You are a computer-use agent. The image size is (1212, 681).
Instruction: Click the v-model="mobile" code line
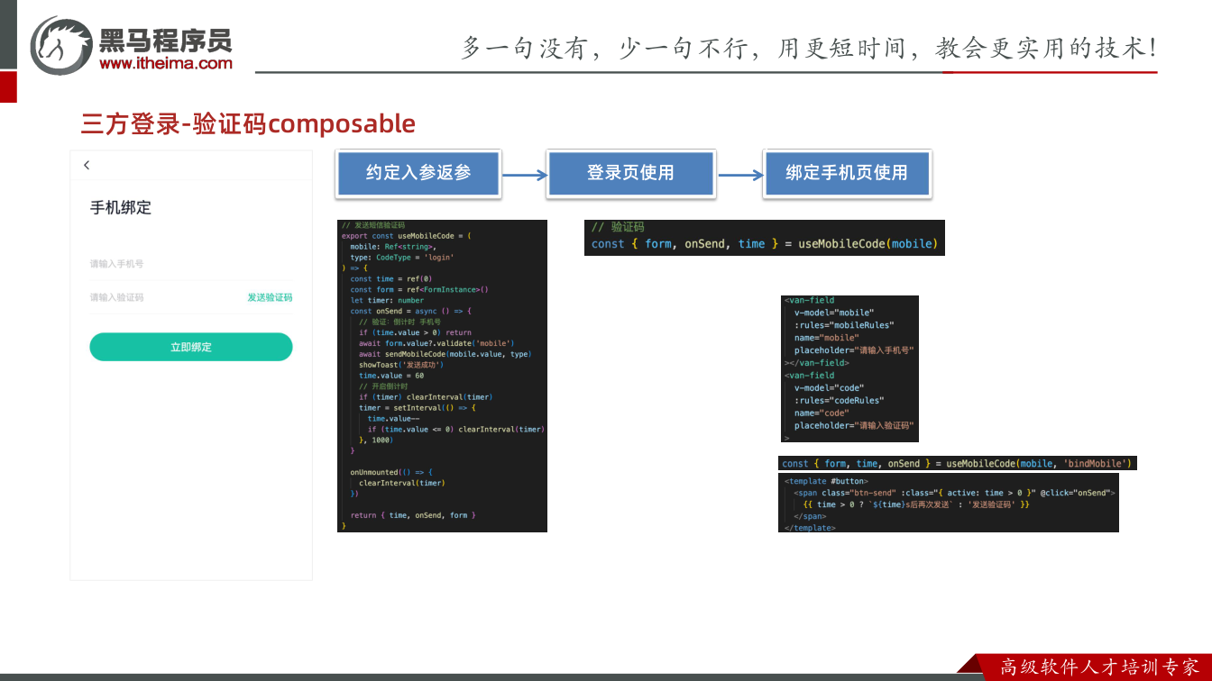coord(834,313)
